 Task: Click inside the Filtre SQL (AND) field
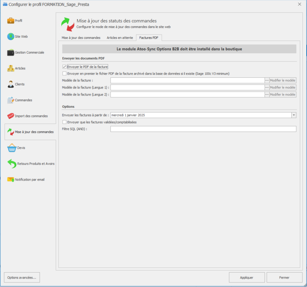[203, 129]
